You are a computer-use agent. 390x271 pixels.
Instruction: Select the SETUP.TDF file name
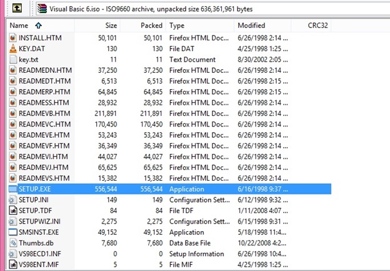click(36, 211)
